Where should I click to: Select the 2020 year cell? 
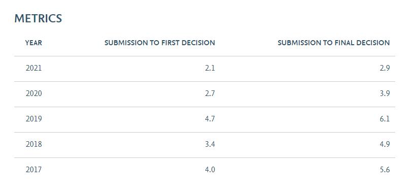pyautogui.click(x=34, y=93)
